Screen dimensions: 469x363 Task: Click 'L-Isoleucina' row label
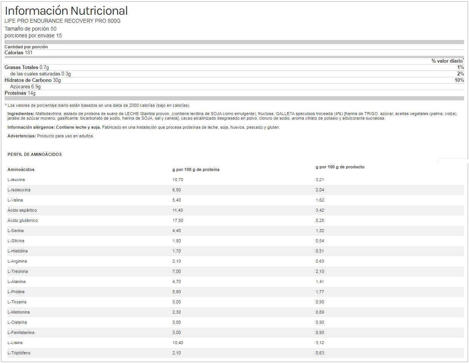point(19,190)
